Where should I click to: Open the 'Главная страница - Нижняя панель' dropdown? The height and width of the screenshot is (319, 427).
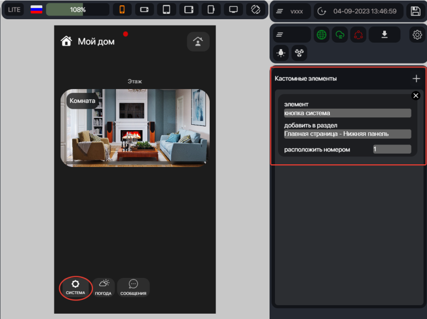point(347,134)
